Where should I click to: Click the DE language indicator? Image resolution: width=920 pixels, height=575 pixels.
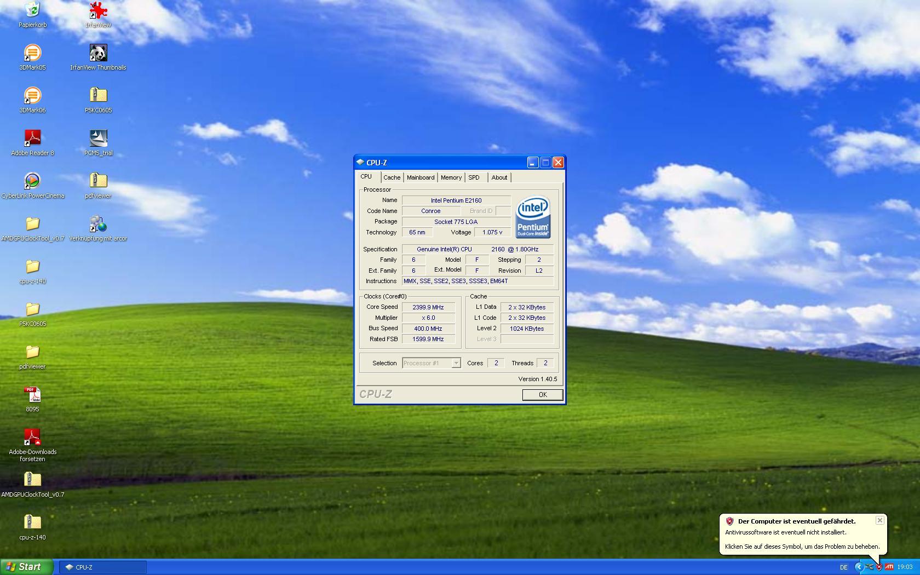point(844,567)
